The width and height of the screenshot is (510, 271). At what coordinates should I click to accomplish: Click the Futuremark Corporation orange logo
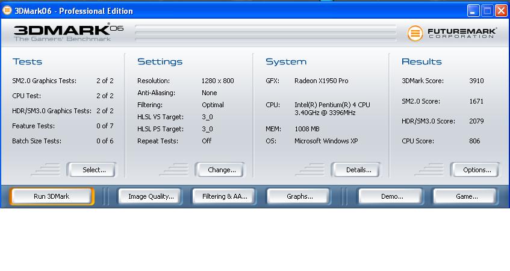(415, 33)
